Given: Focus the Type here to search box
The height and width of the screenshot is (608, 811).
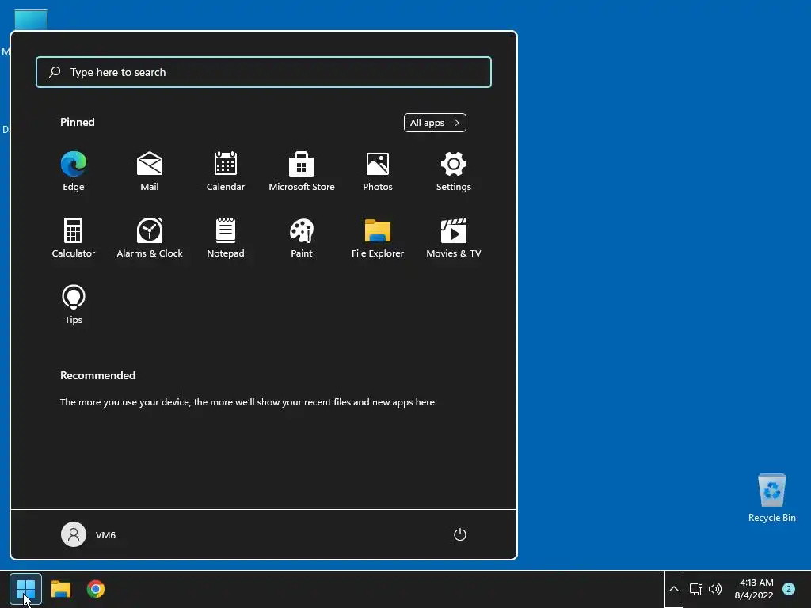Looking at the screenshot, I should tap(264, 72).
